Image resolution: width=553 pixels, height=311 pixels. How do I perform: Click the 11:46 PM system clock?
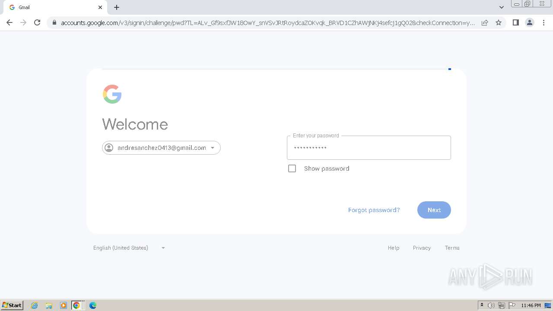click(x=531, y=305)
